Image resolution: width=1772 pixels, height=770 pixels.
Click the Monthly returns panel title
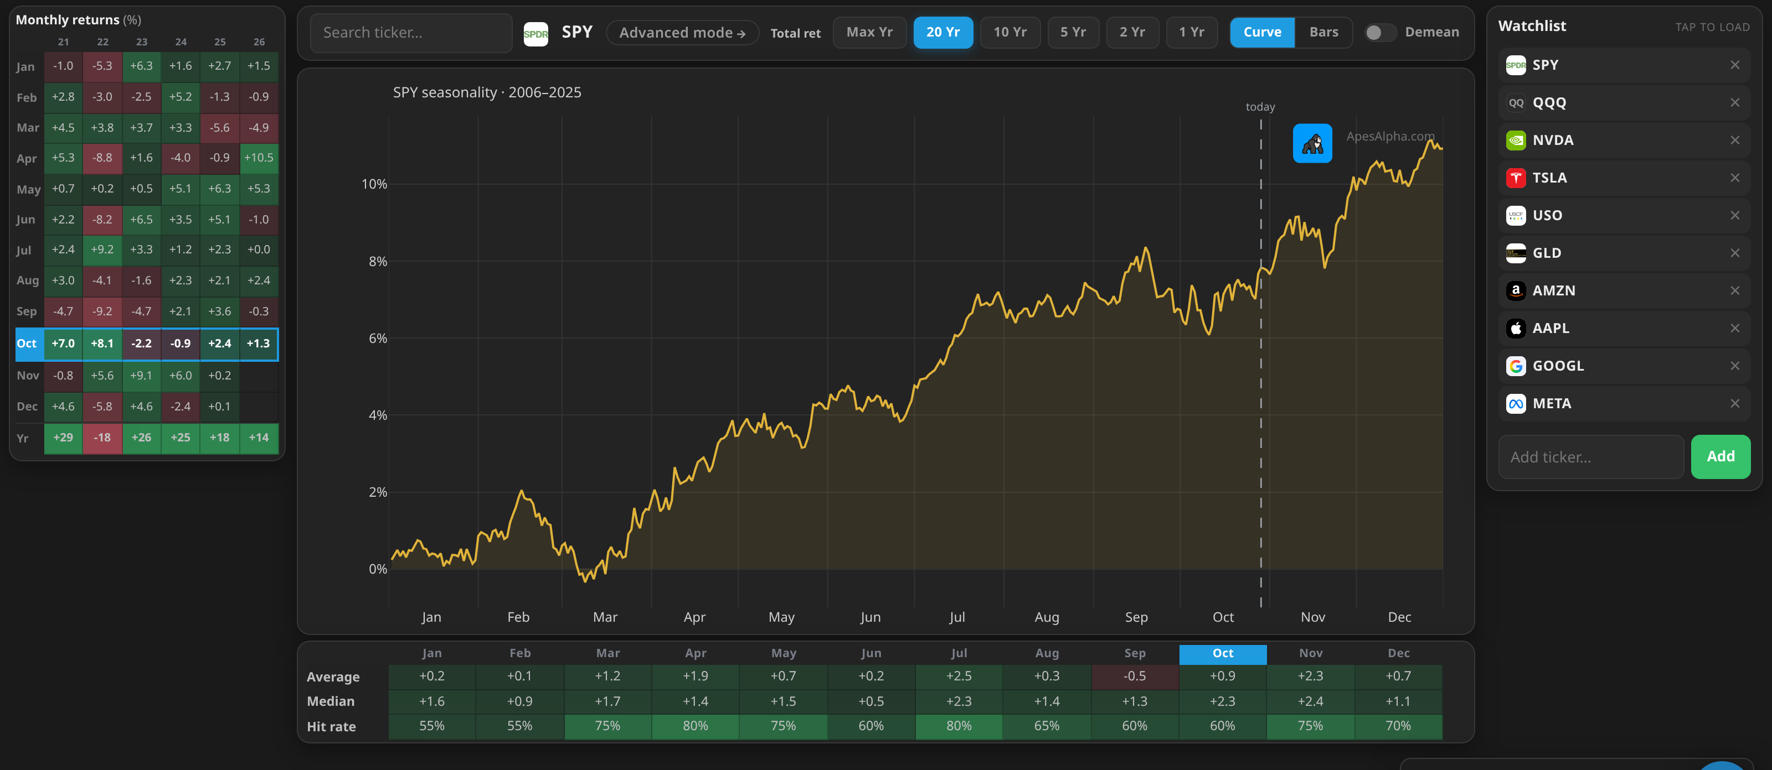(78, 20)
